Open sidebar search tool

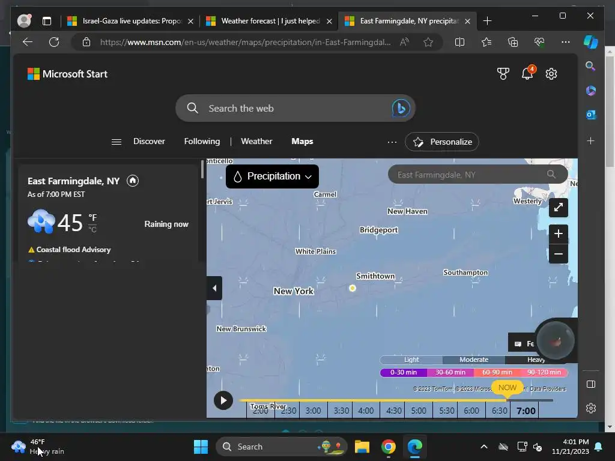tap(591, 66)
